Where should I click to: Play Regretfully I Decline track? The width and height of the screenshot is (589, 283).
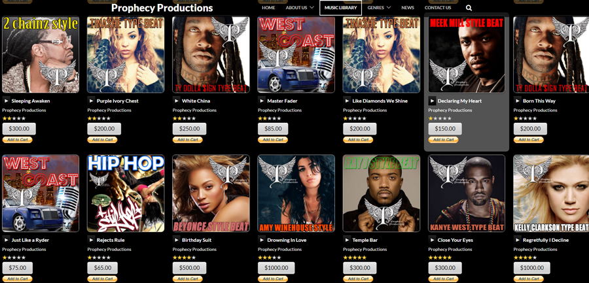coord(517,240)
